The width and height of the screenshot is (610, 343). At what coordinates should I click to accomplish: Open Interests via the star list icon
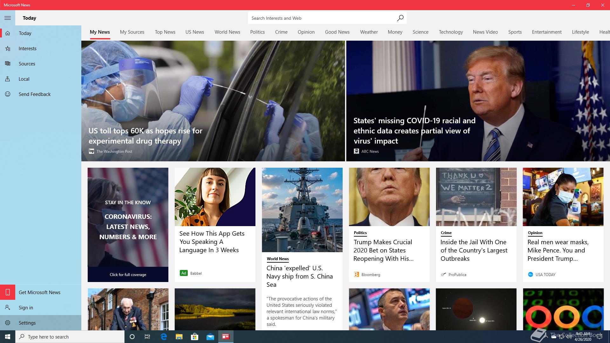8,49
